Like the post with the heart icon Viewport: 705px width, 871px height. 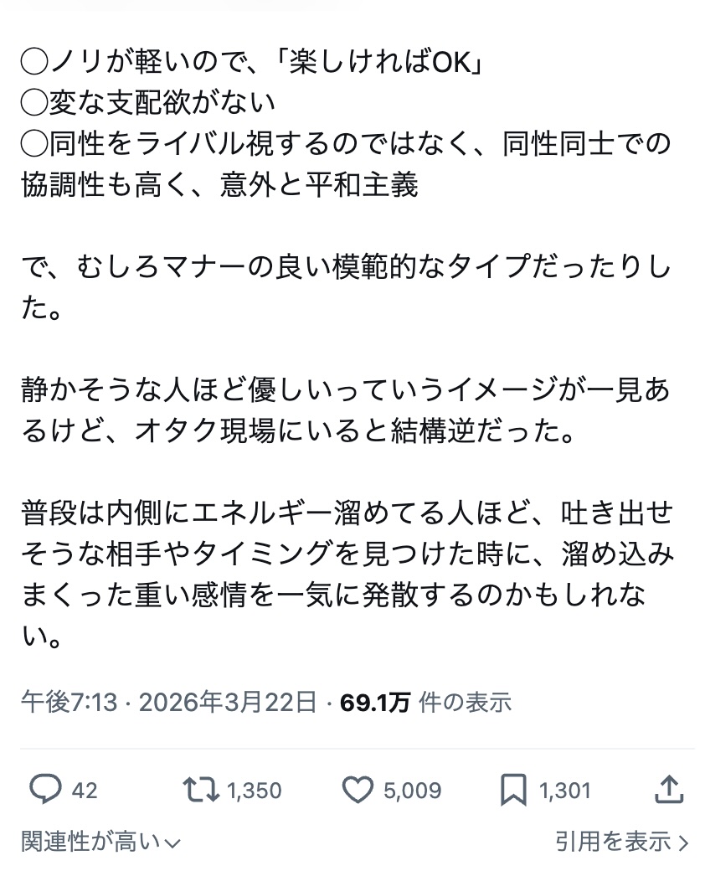(x=358, y=789)
